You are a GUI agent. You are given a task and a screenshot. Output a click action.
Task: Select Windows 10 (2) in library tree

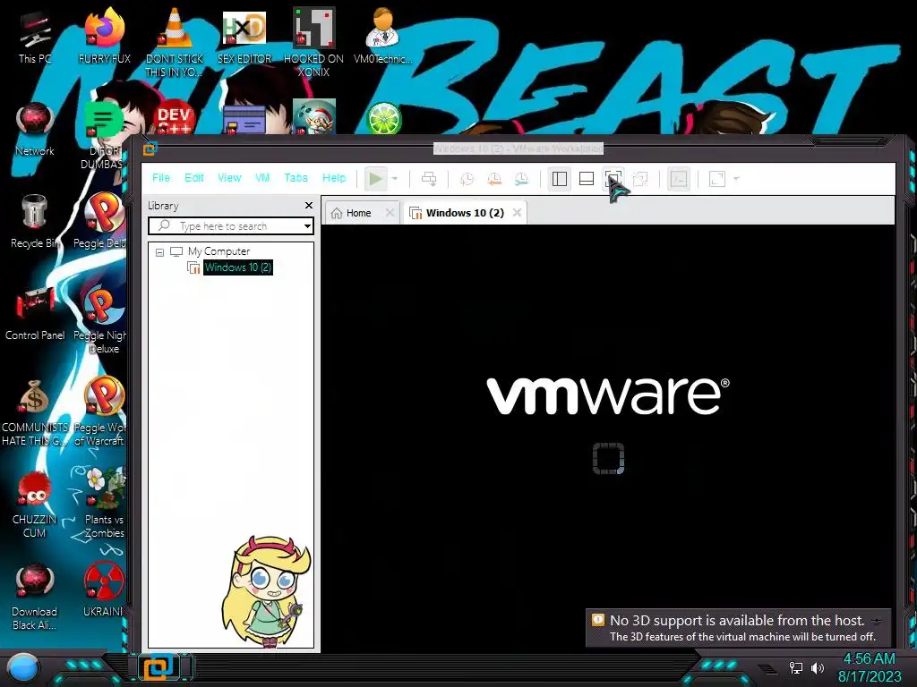pyautogui.click(x=238, y=267)
